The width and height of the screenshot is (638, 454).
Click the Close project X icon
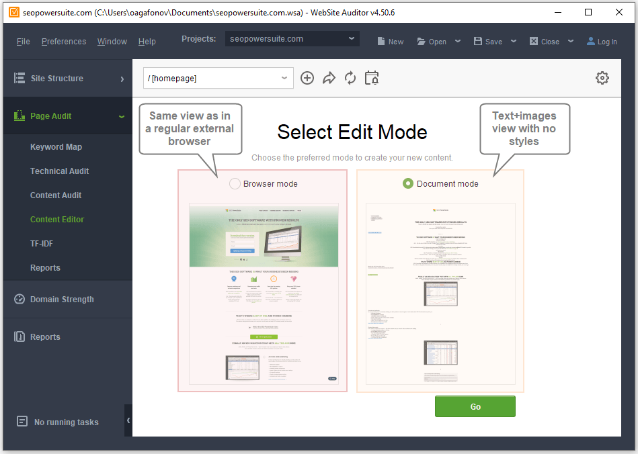click(533, 42)
